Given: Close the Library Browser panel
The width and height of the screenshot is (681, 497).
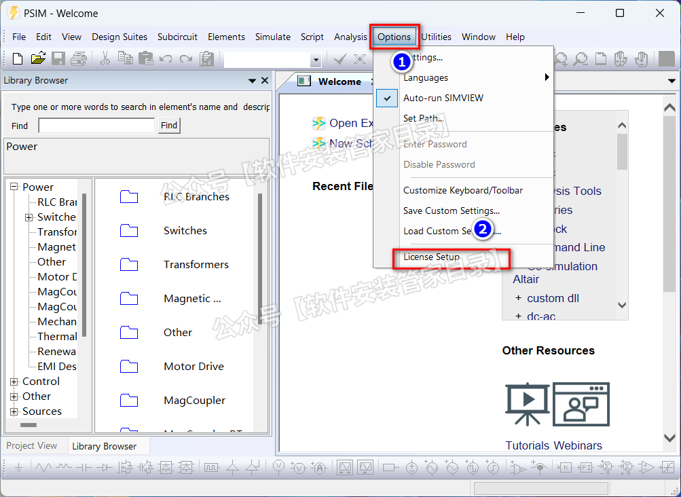Looking at the screenshot, I should point(265,80).
